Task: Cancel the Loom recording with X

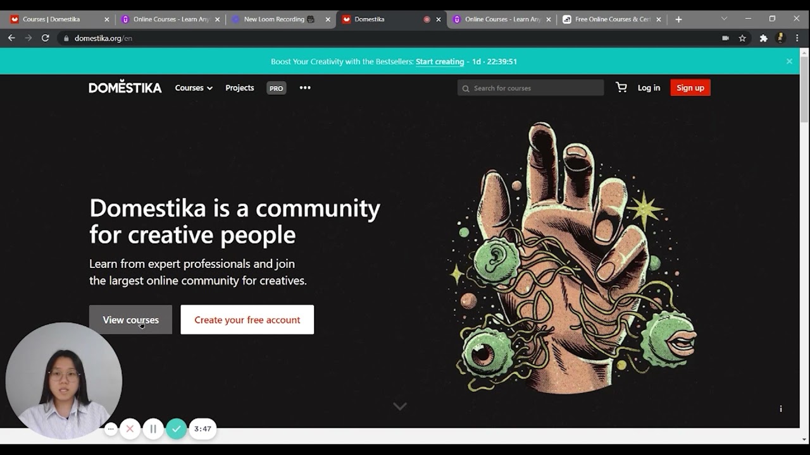Action: coord(130,429)
